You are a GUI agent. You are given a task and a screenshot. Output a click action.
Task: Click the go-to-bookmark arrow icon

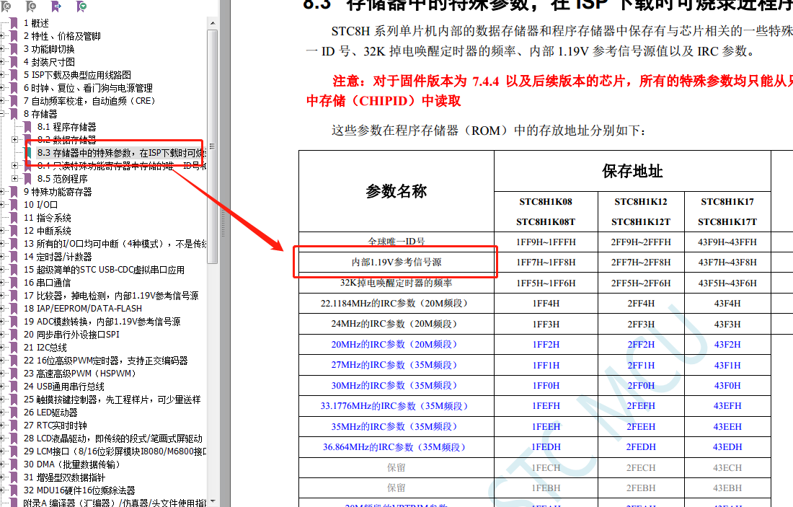56,6
